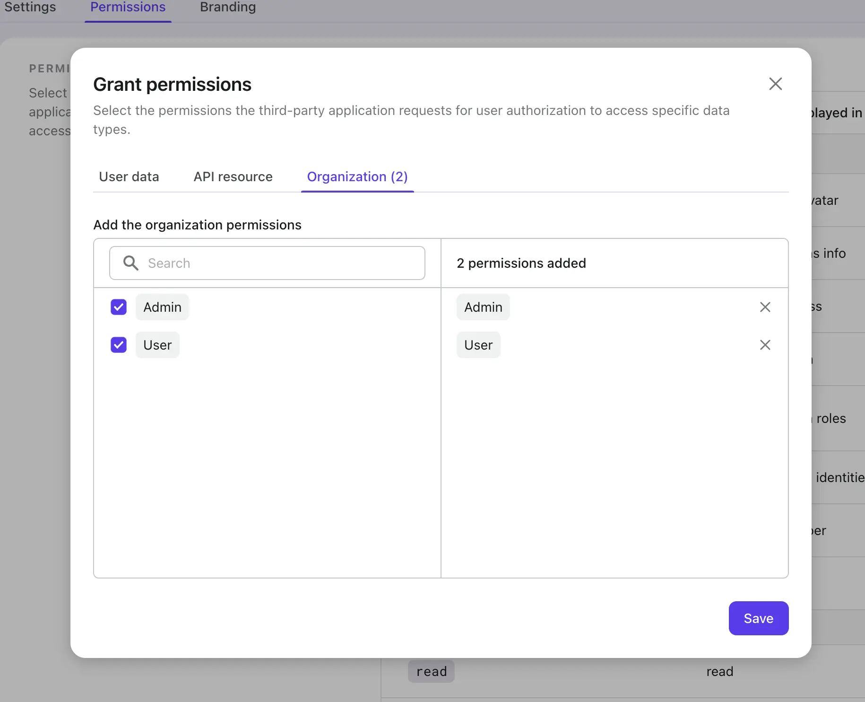The image size is (865, 702).
Task: Select the User chip under permissions added
Action: [478, 345]
